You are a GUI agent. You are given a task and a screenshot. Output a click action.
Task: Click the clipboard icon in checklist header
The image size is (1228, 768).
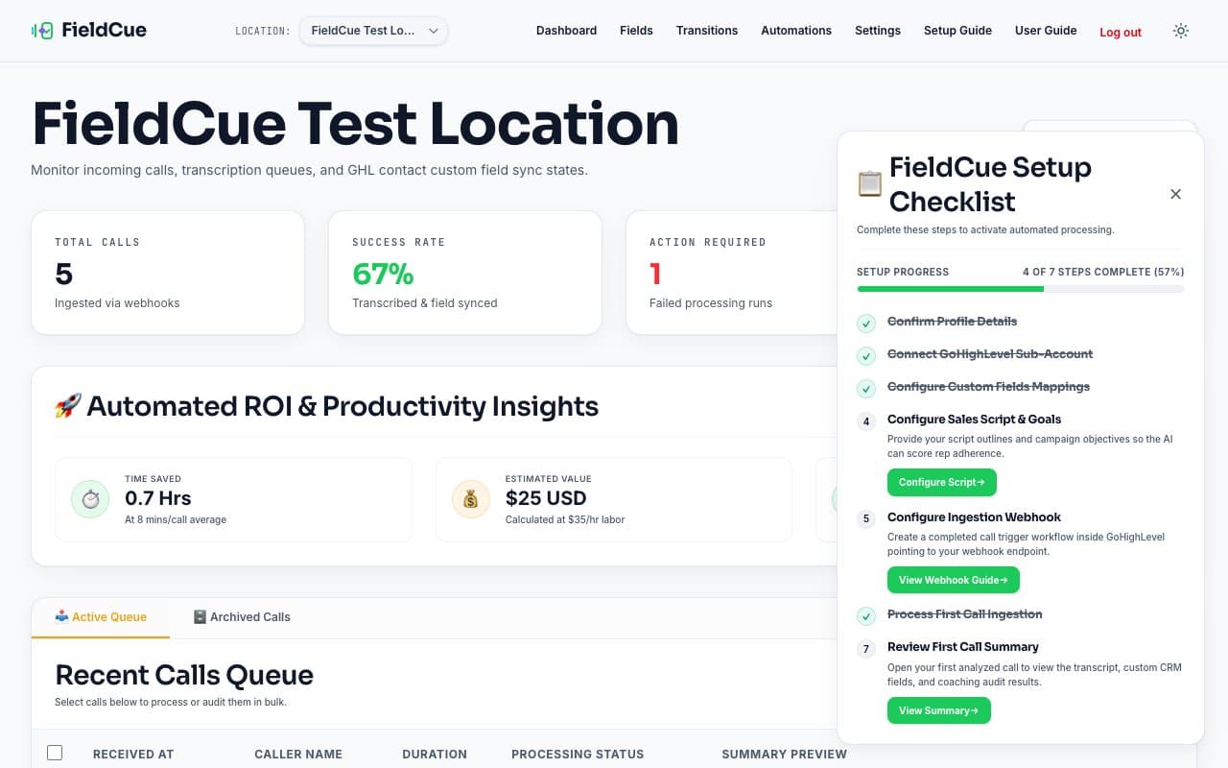click(869, 183)
